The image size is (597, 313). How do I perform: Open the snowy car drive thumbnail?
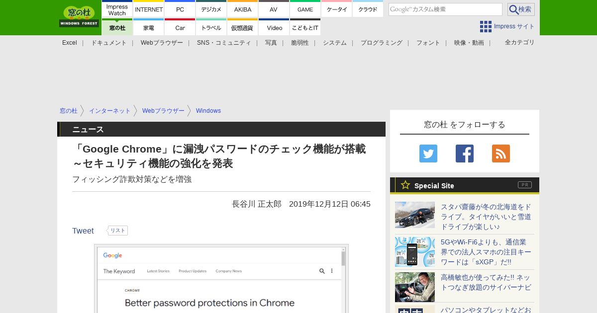click(x=415, y=215)
